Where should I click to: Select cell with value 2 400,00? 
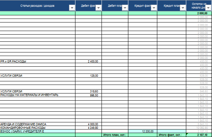coord(88,61)
